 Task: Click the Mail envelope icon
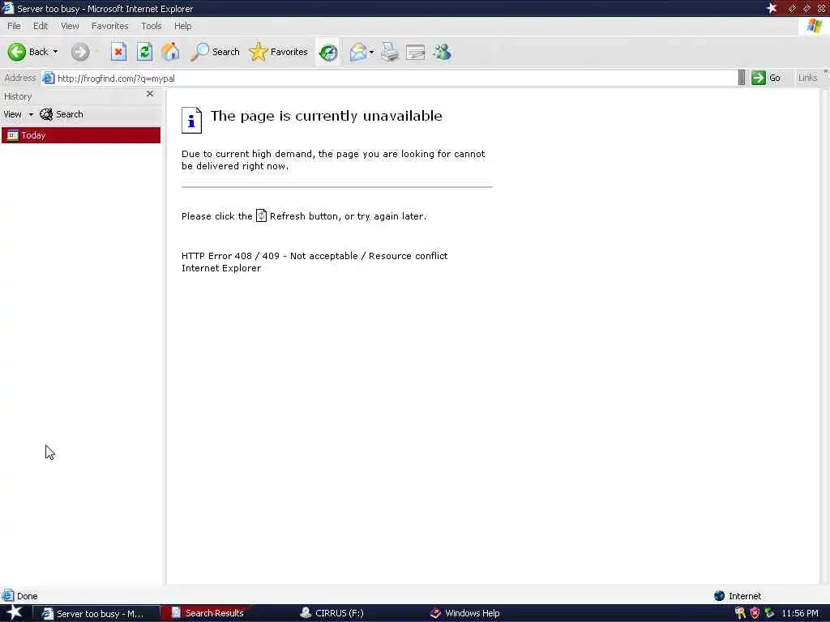click(357, 52)
